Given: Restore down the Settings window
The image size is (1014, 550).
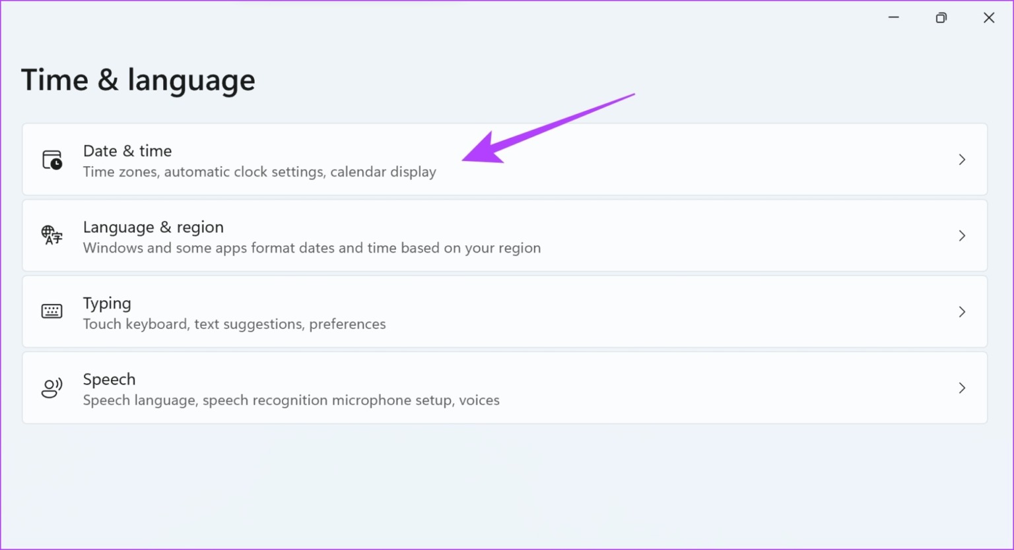Looking at the screenshot, I should tap(941, 17).
